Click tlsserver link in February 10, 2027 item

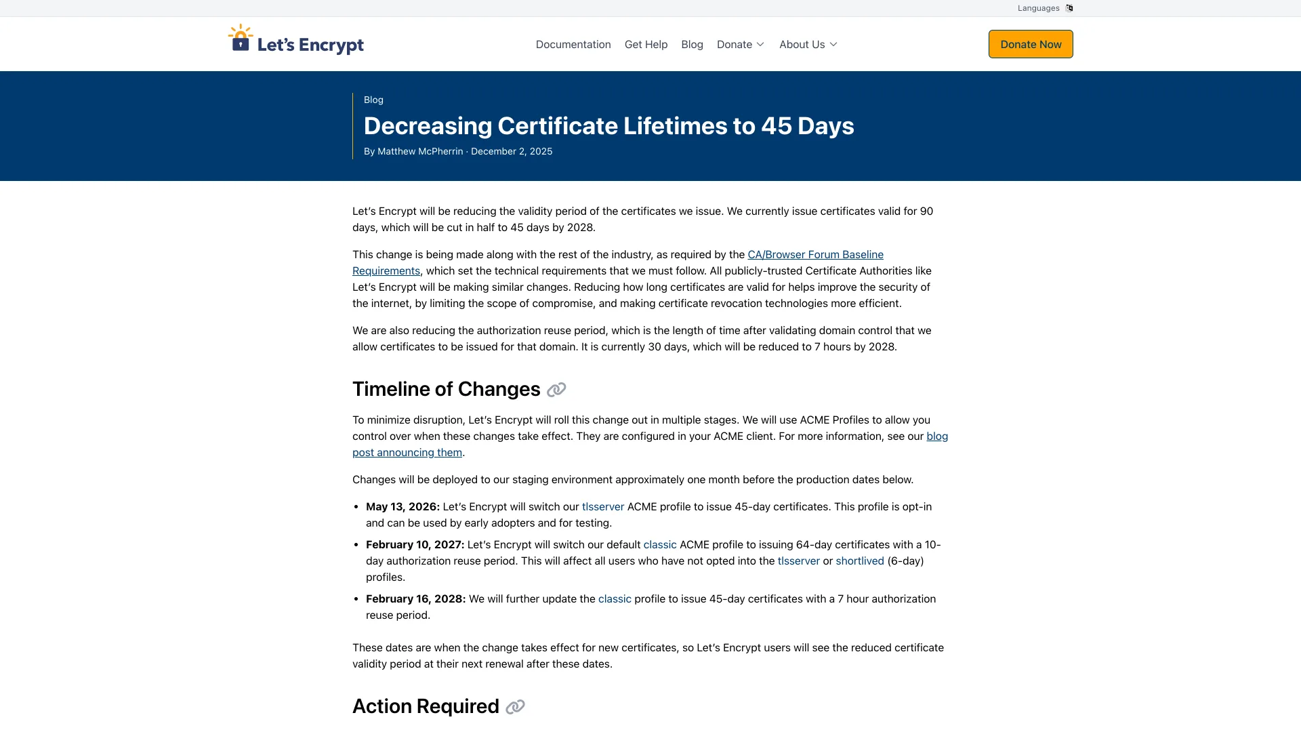[x=799, y=561]
